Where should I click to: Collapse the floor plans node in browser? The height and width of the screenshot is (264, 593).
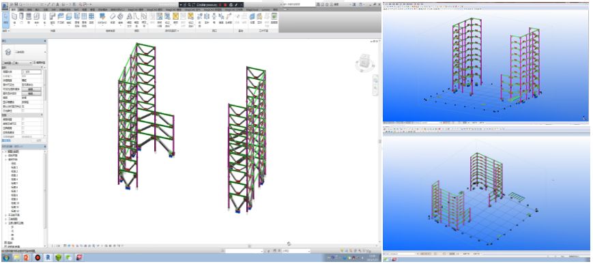point(5,160)
